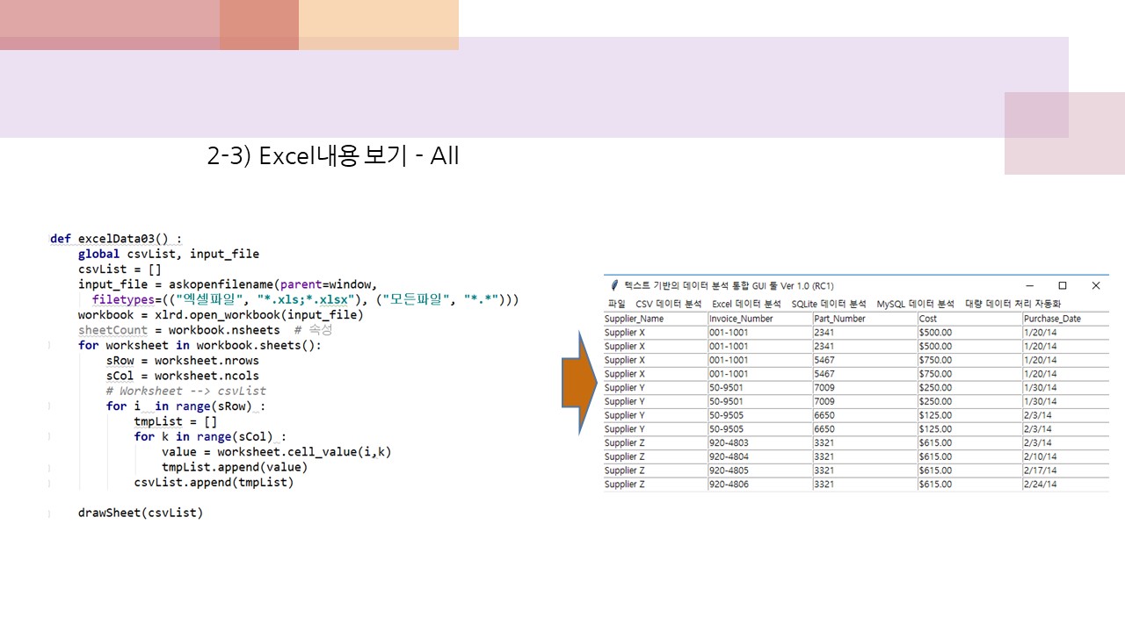The width and height of the screenshot is (1125, 632).
Task: Click the 'tmpList.append(value)' code line
Action: click(x=235, y=467)
